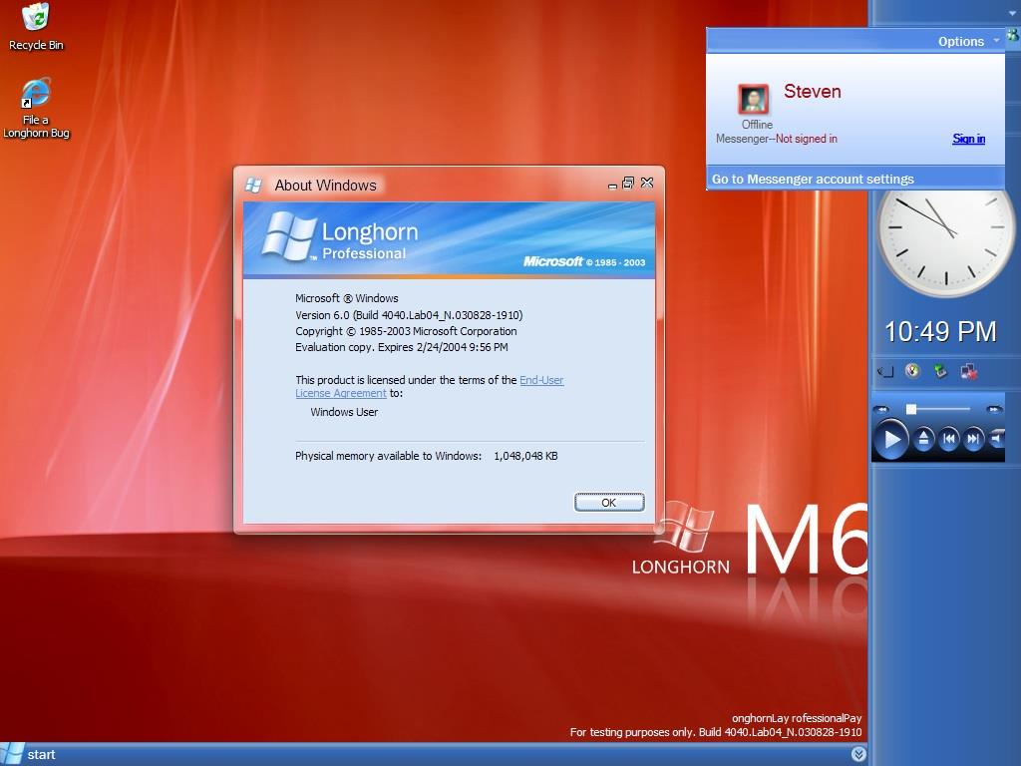Click the eject button in the media player
Viewport: 1021px width, 766px height.
click(x=922, y=439)
